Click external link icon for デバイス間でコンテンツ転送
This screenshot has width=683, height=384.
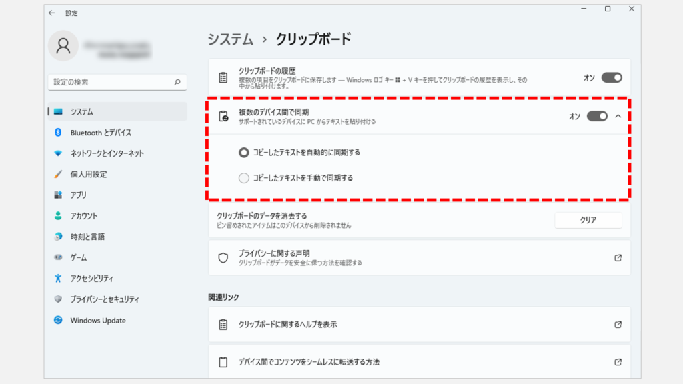pos(618,362)
